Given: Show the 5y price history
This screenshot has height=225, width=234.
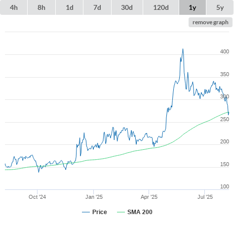Looking at the screenshot, I should [220, 7].
